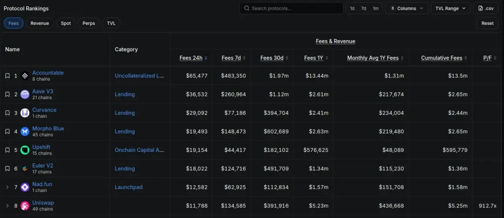
Task: Open the Uniswap protocol link
Action: pos(43,203)
